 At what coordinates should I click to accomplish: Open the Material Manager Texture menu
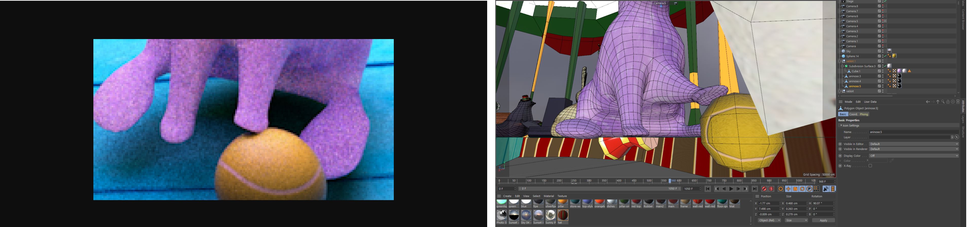[x=562, y=196]
